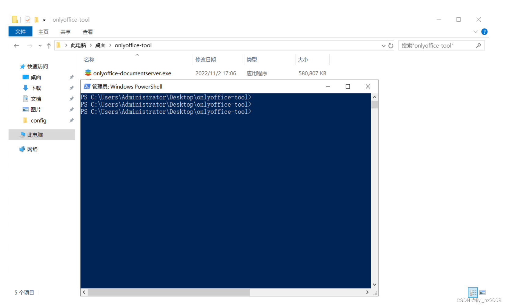Sort files by 名称 column

point(89,60)
